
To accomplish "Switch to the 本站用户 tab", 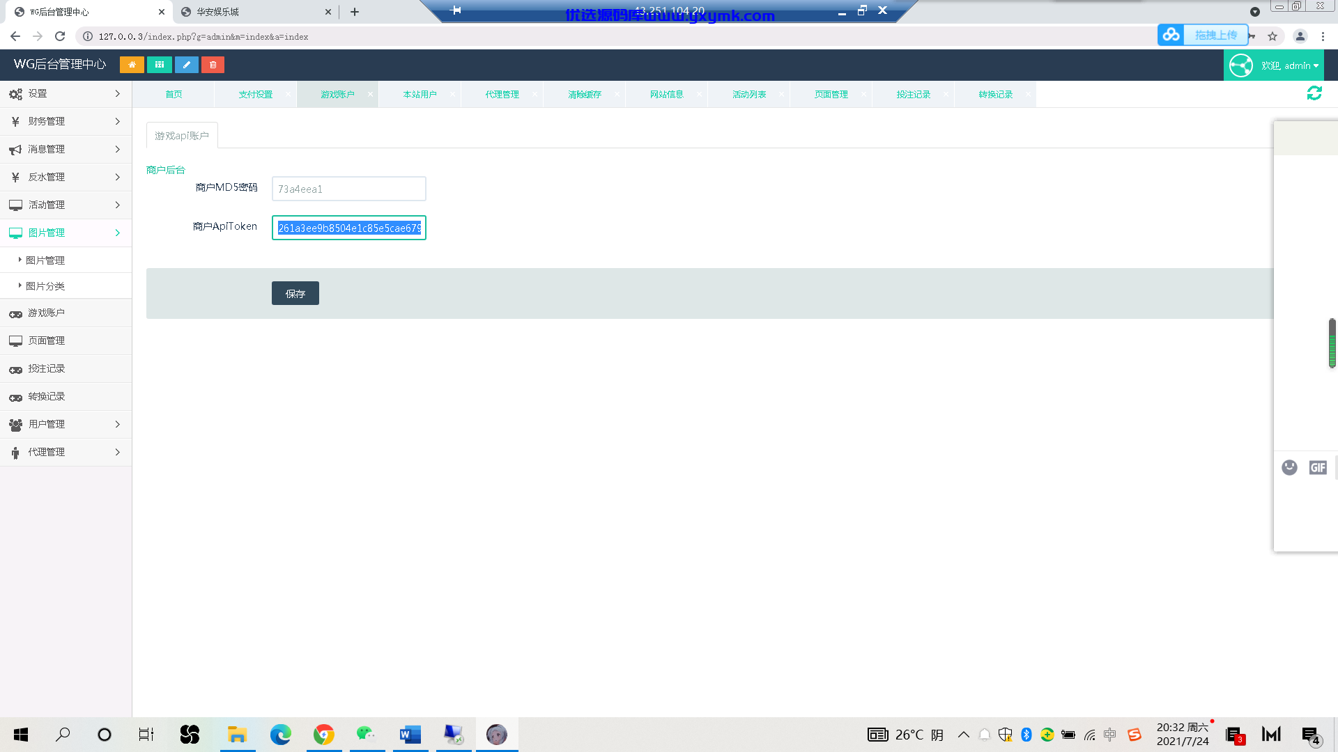I will point(420,94).
